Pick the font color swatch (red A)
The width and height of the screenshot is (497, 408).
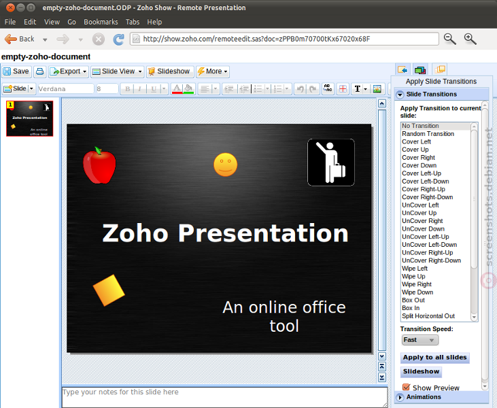tap(177, 89)
